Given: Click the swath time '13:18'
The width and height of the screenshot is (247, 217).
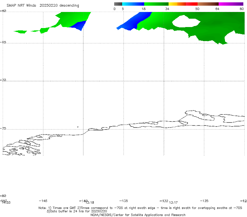Looking at the screenshot, I should [x=90, y=203].
